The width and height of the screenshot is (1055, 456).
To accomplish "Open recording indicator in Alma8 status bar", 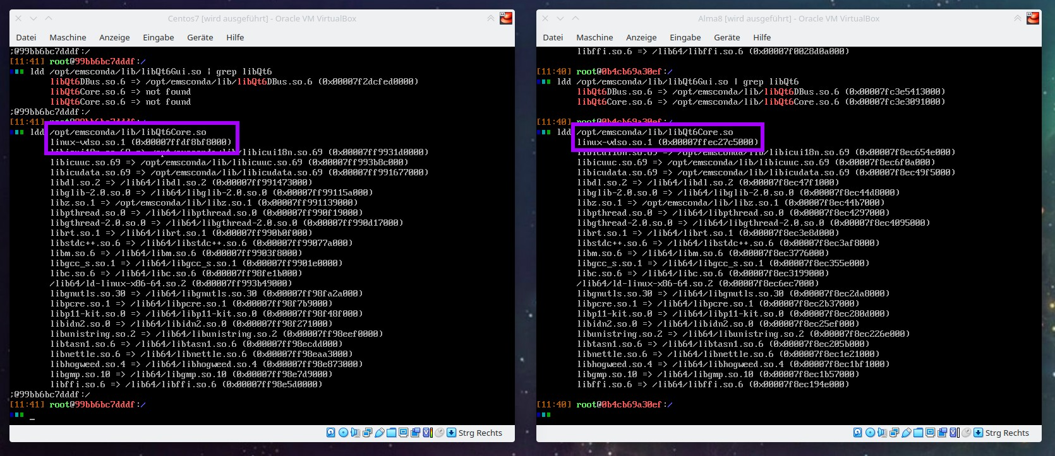I will (942, 433).
